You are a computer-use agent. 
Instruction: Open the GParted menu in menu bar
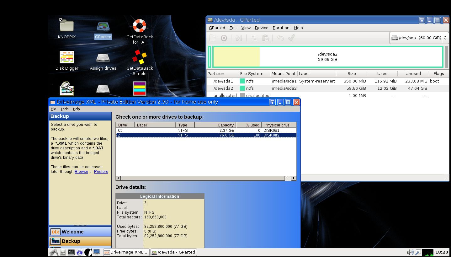click(217, 28)
